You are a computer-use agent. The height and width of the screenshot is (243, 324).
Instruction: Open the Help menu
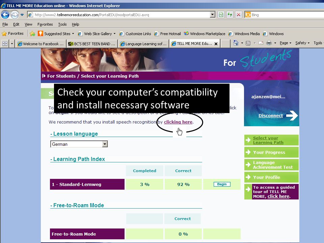[75, 24]
